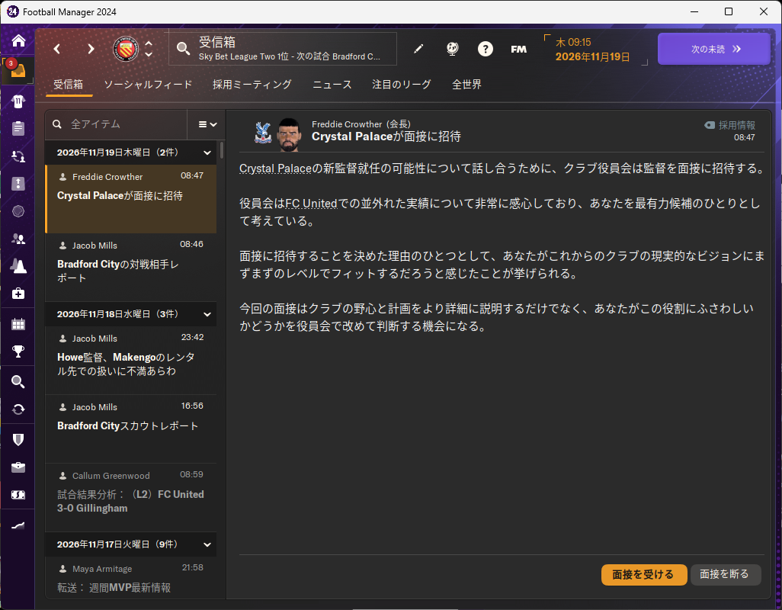Click the Freddie Crowther (会長) sender name
Viewport: 782px width, 610px height.
[361, 124]
